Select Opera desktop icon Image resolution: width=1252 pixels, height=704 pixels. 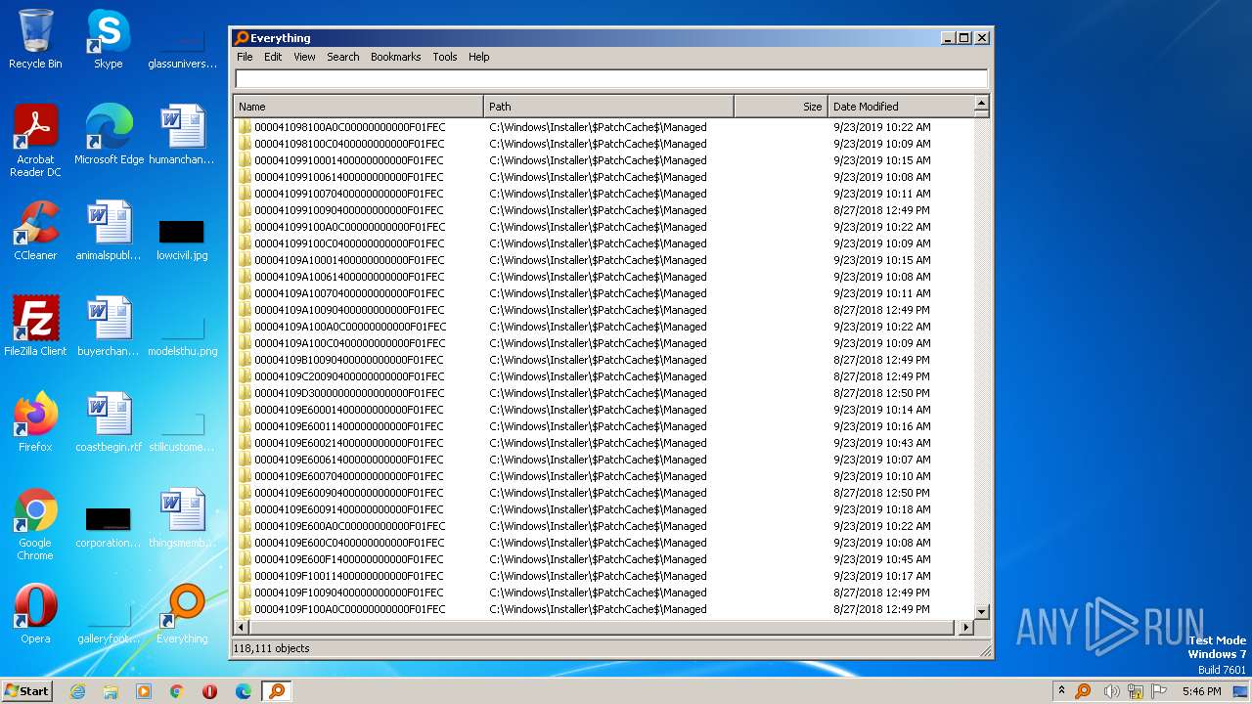[35, 613]
